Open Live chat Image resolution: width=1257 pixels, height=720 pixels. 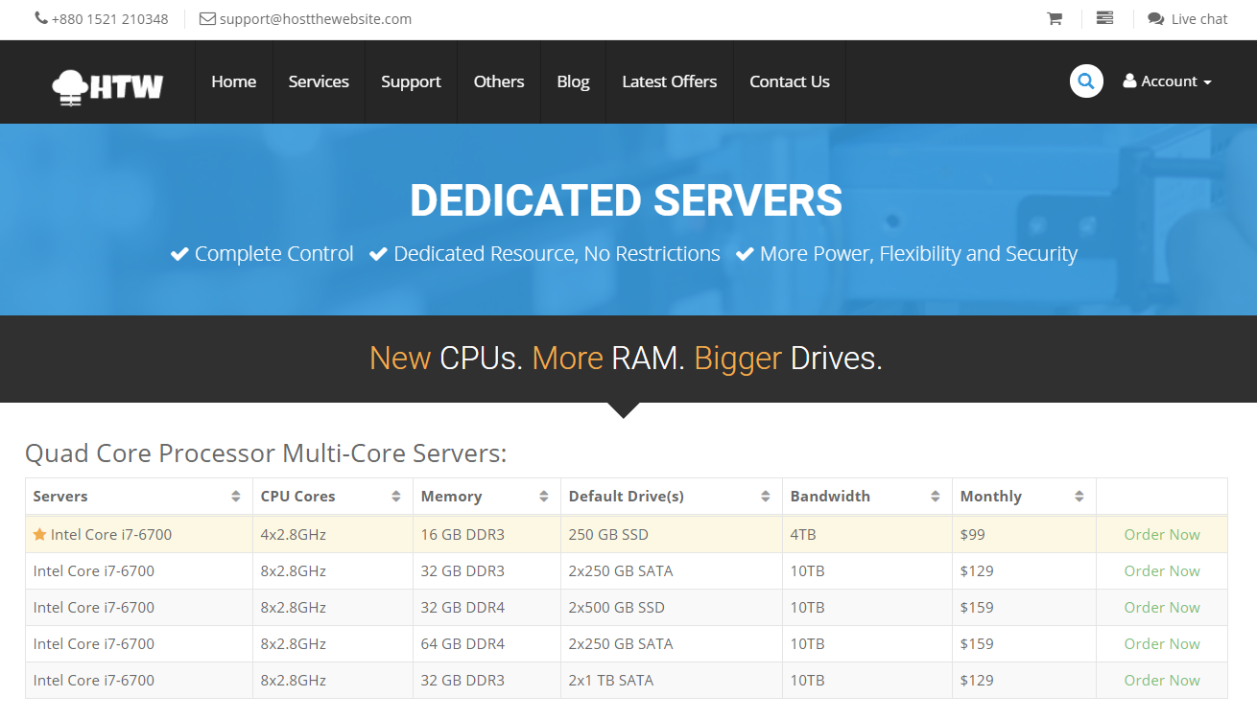point(1188,19)
